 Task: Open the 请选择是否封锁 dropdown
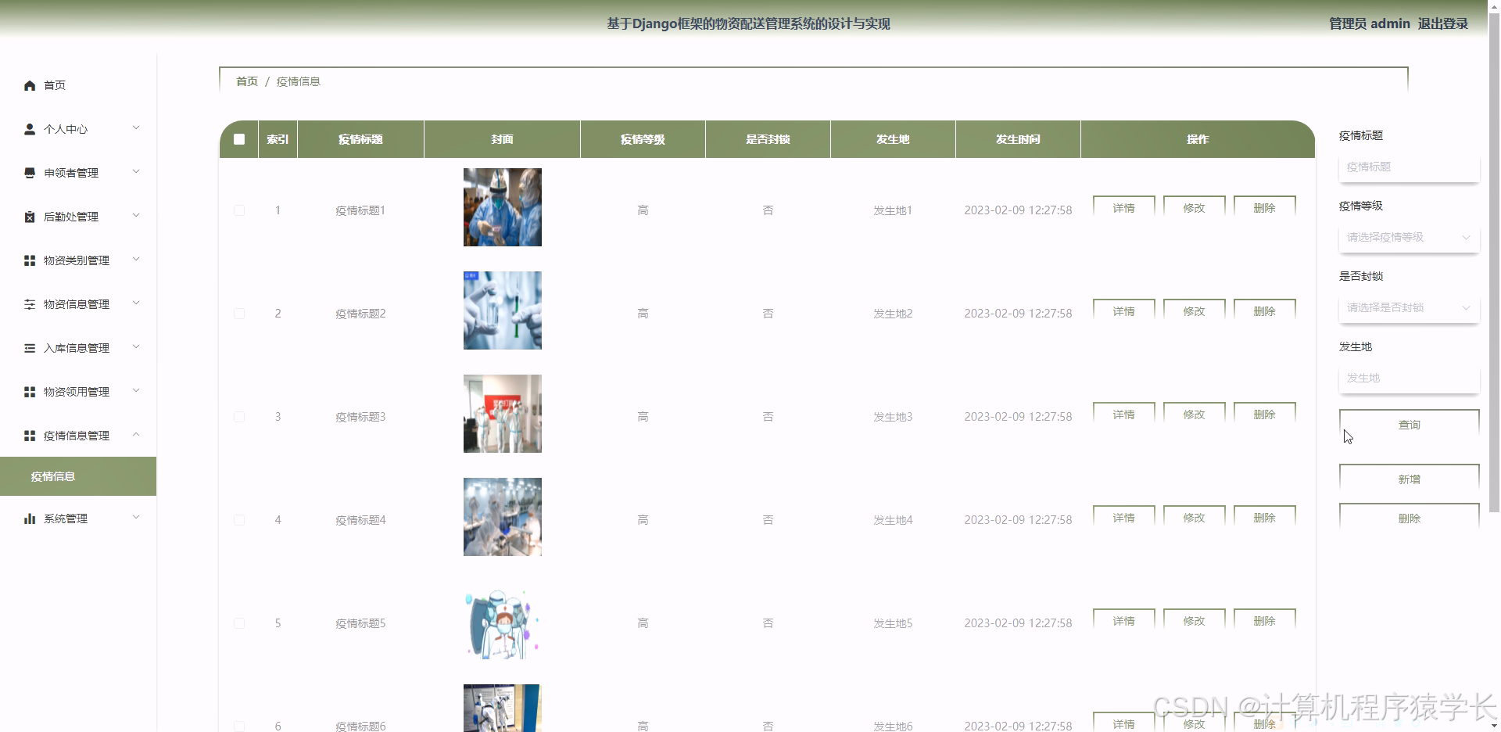coord(1409,307)
